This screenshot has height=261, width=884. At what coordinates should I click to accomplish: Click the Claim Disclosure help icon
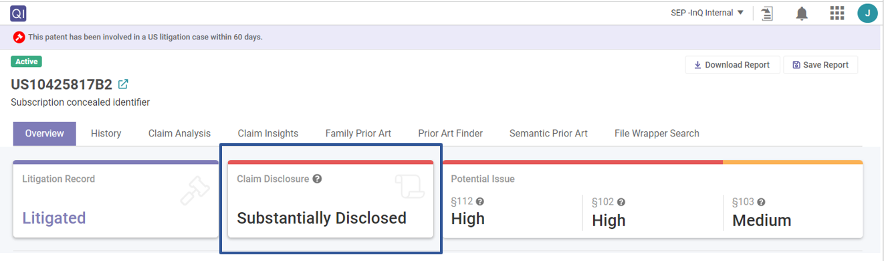click(x=317, y=179)
